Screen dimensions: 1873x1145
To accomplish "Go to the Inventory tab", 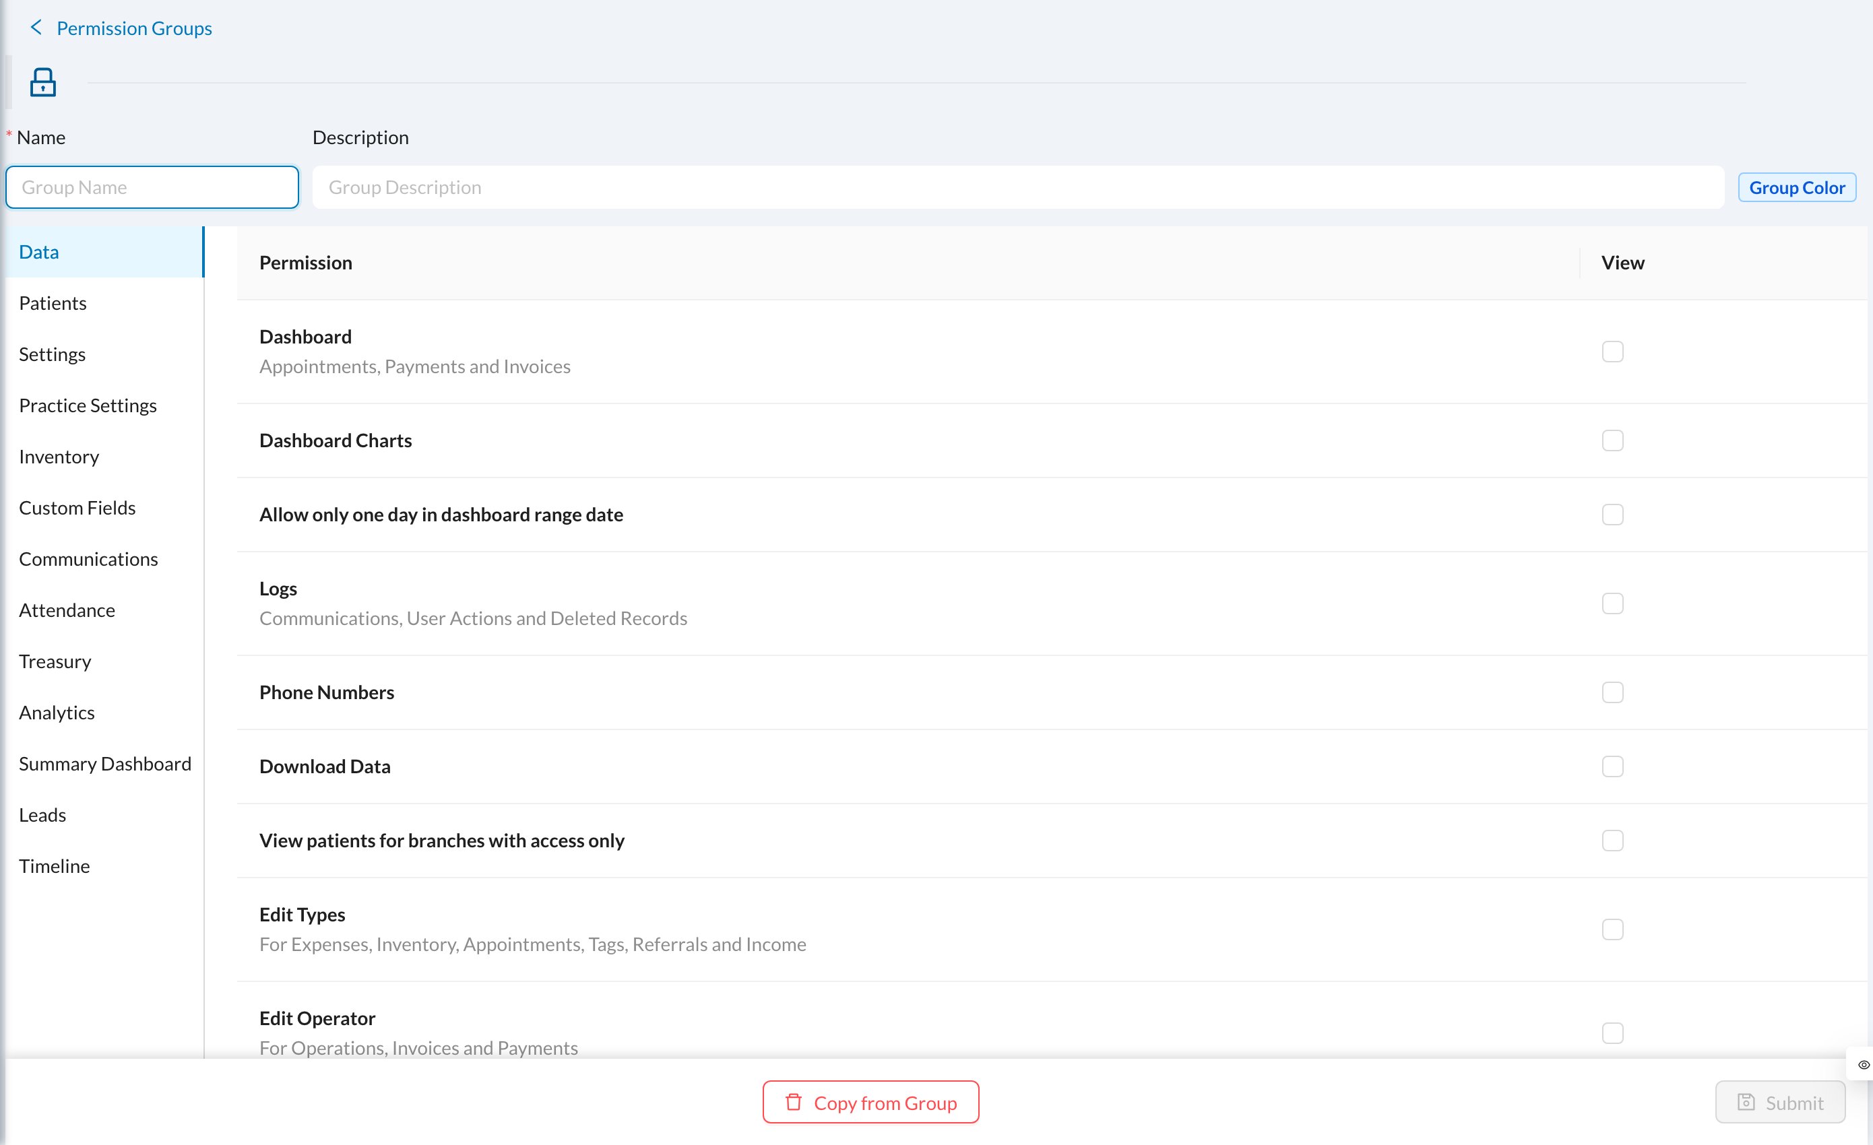I will [x=105, y=456].
